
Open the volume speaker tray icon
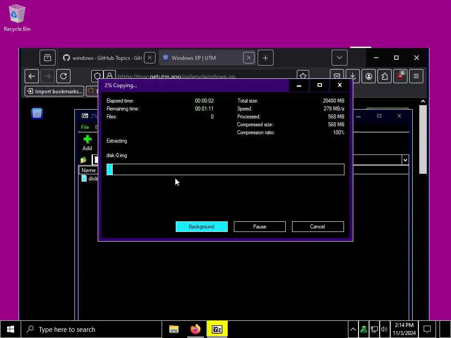click(384, 329)
